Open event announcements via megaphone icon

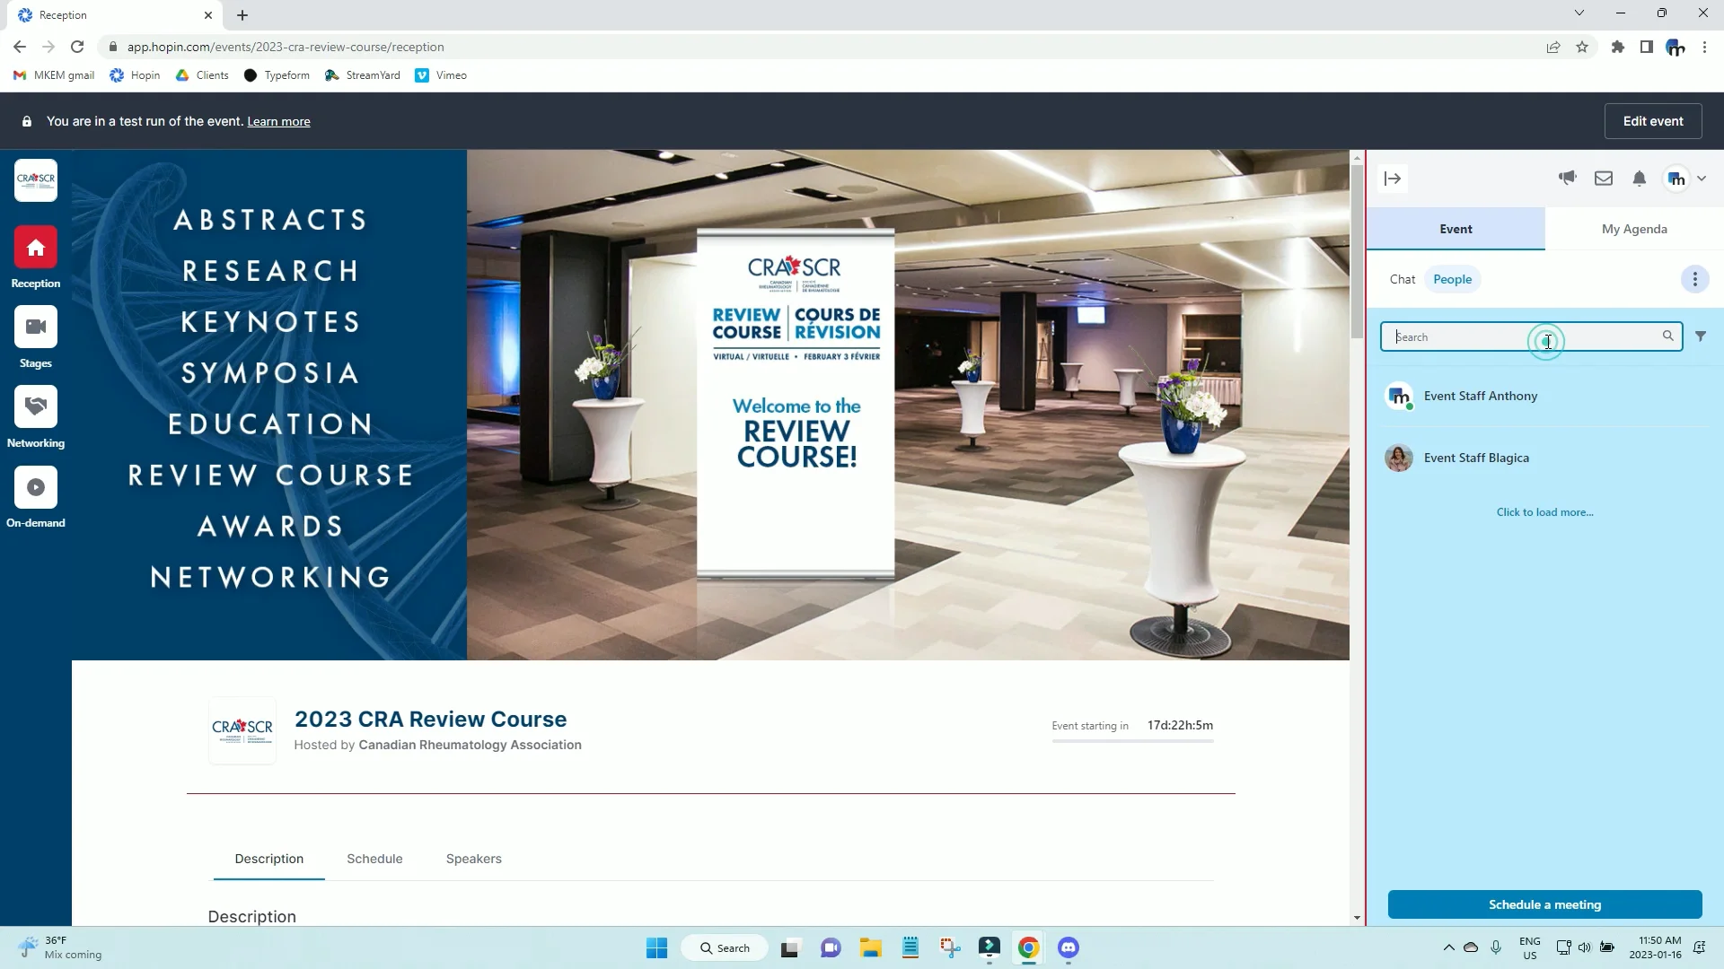[1568, 178]
